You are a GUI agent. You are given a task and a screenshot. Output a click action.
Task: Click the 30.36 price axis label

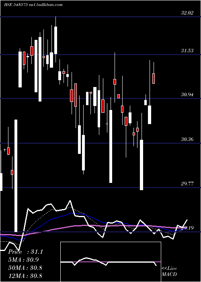pos(187,139)
